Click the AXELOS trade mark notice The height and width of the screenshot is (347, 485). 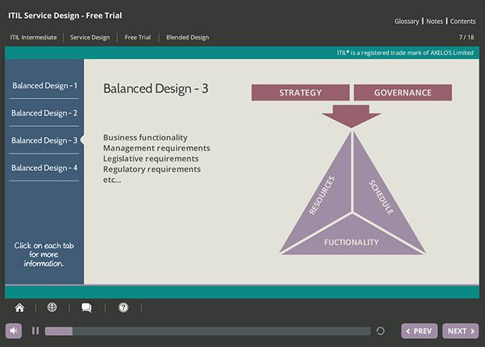[x=405, y=52]
